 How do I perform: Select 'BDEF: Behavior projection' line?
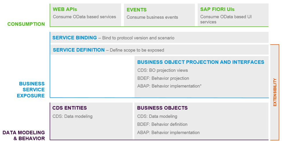pyautogui.click(x=163, y=78)
